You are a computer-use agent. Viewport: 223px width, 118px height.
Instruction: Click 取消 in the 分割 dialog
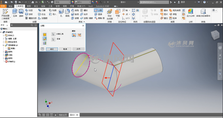[x=65, y=49]
